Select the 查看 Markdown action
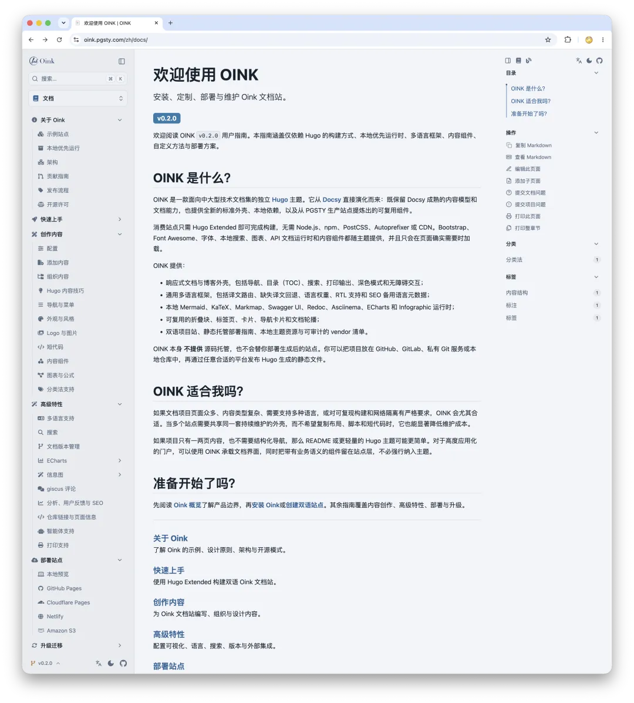Viewport: 634px width, 703px height. [528, 157]
